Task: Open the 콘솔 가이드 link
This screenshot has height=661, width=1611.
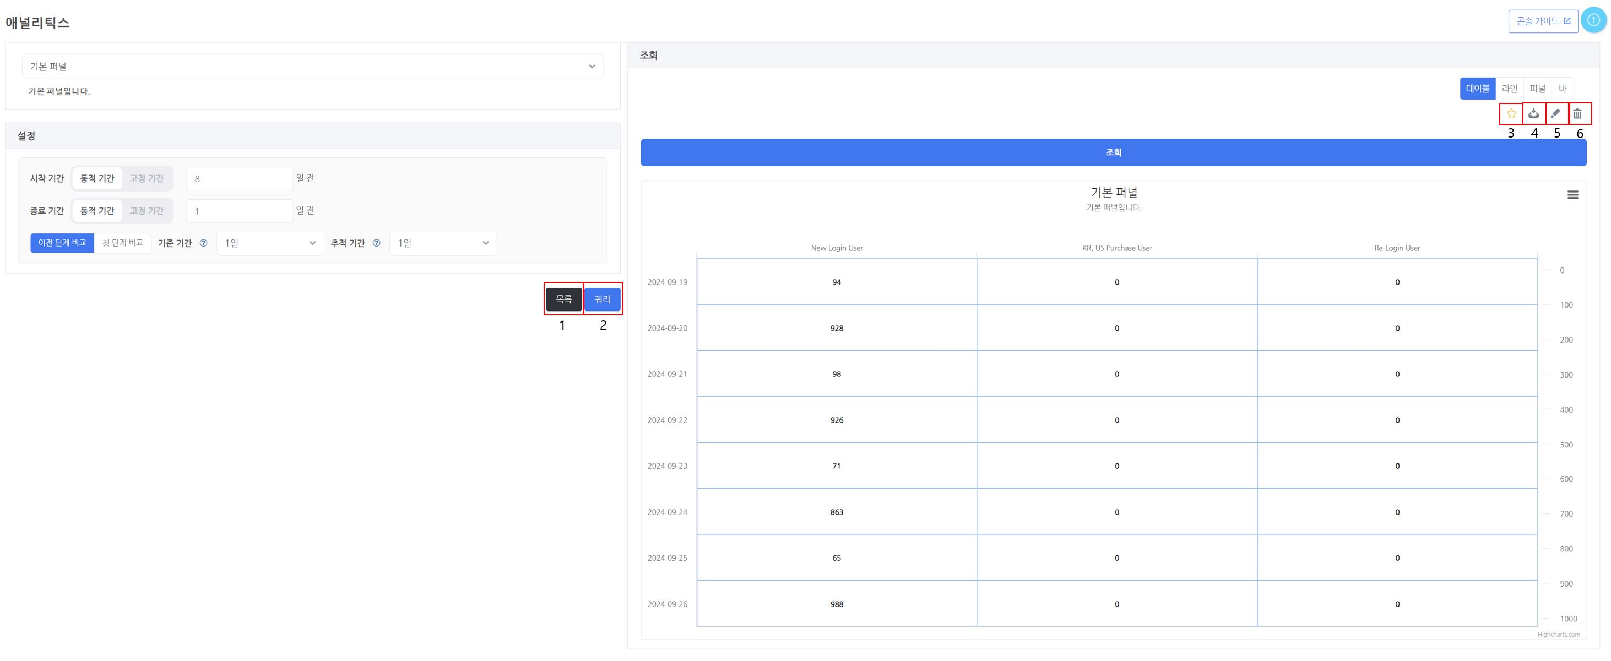Action: [x=1542, y=21]
